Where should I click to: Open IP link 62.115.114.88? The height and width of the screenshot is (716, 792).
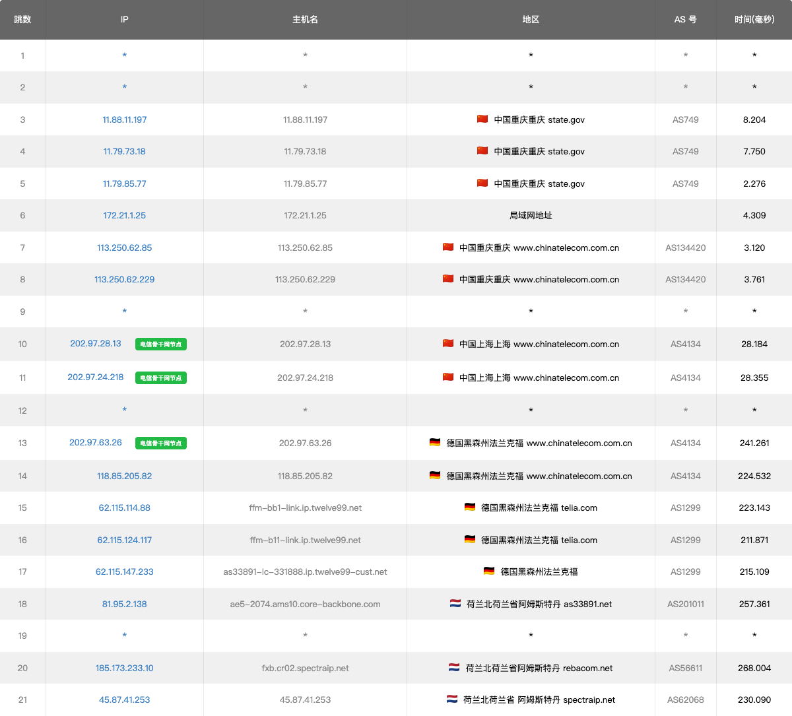(124, 507)
